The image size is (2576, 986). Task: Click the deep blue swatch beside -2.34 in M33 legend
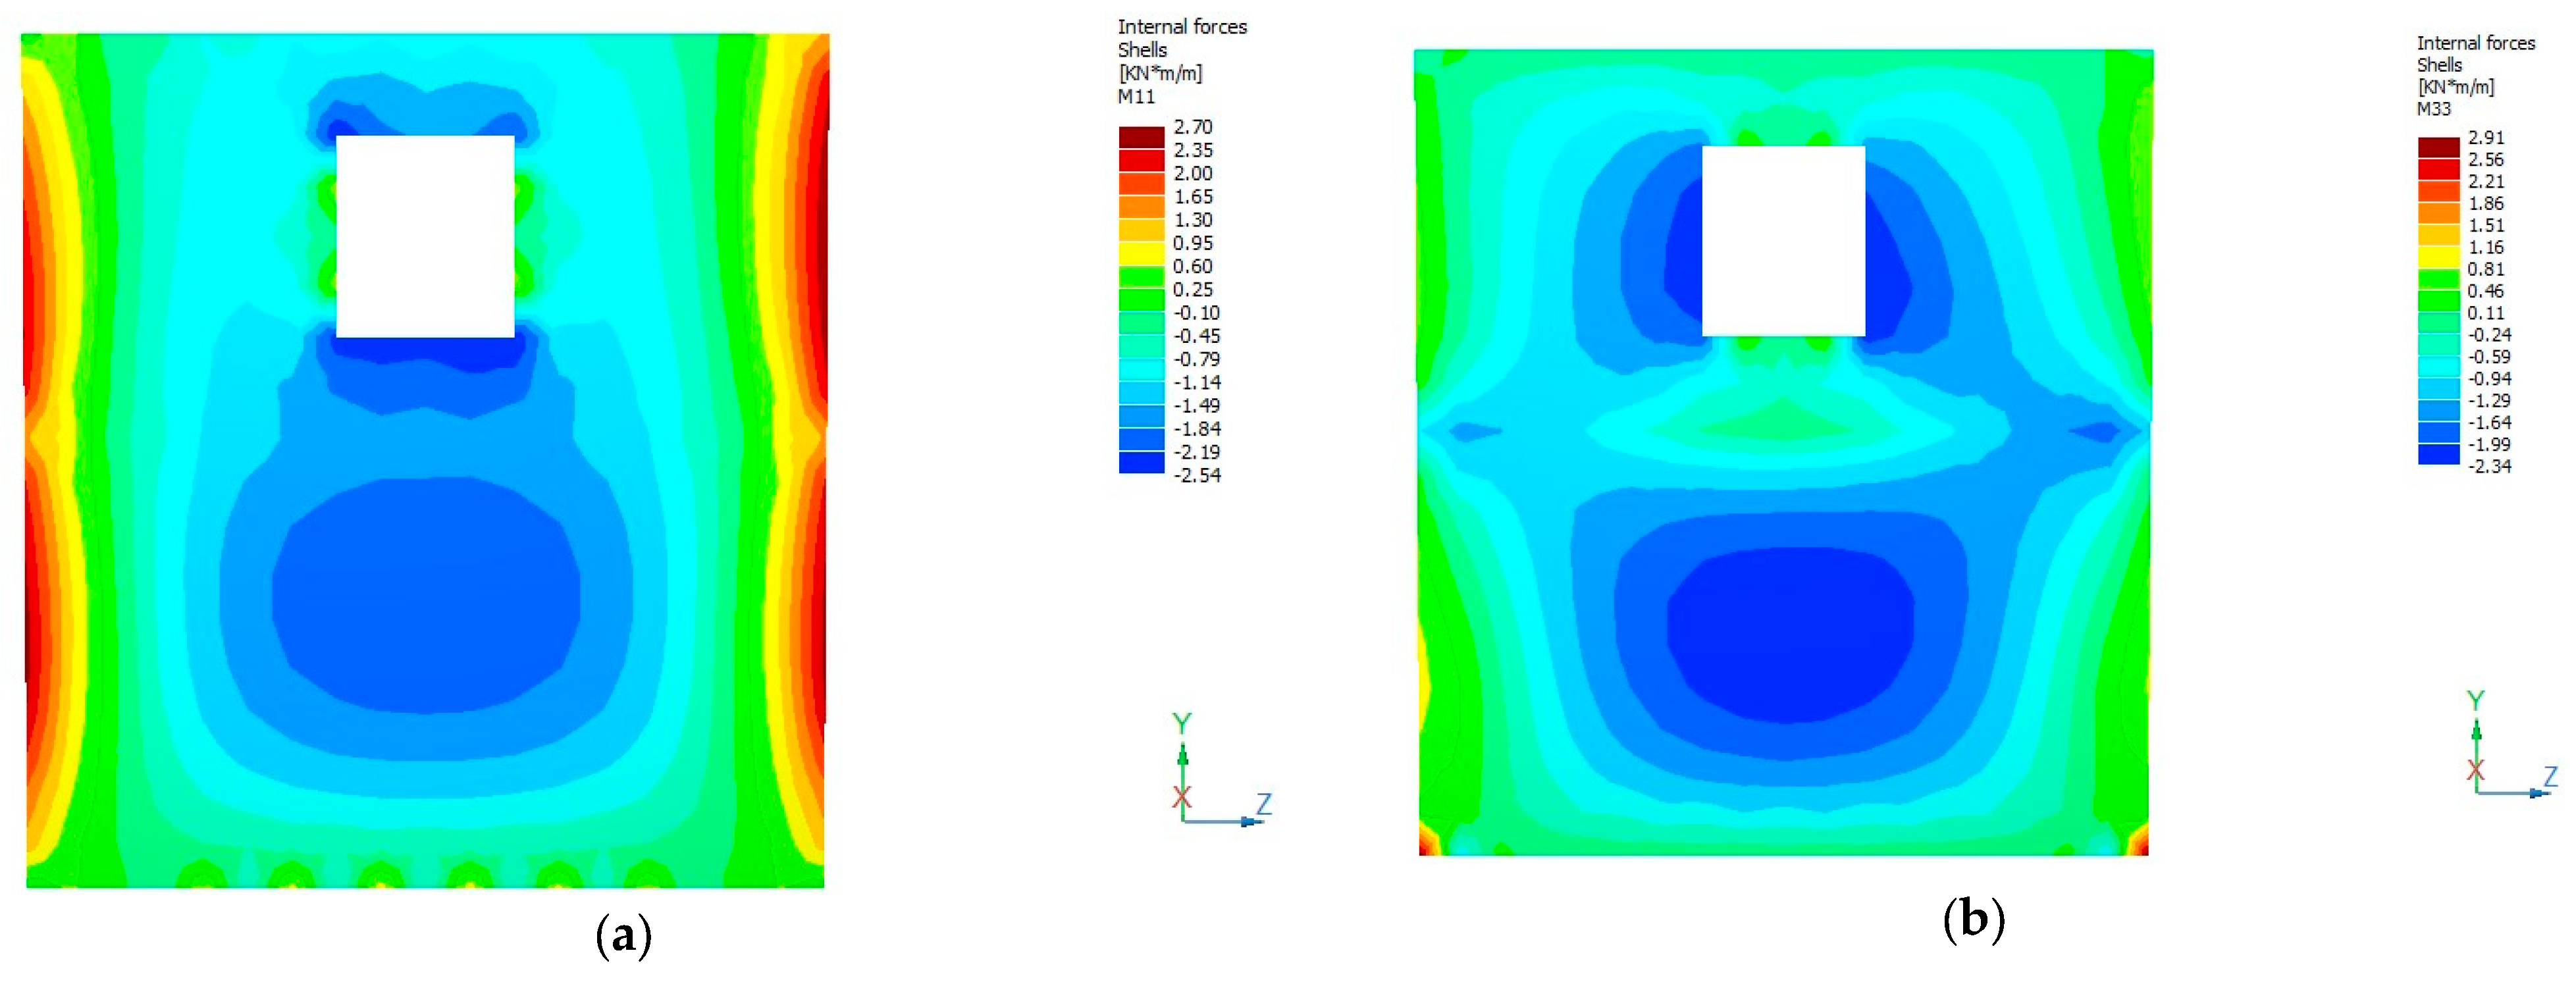click(x=2438, y=454)
